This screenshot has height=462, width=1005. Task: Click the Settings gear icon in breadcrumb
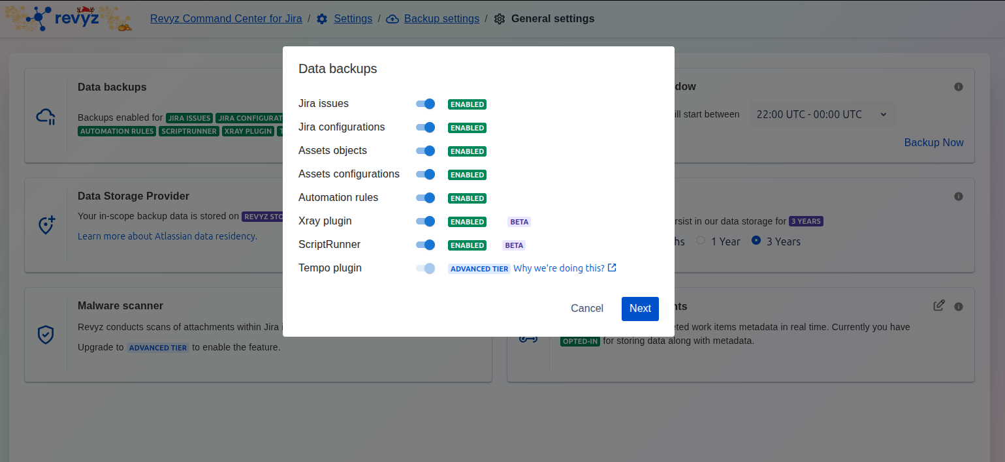[322, 19]
